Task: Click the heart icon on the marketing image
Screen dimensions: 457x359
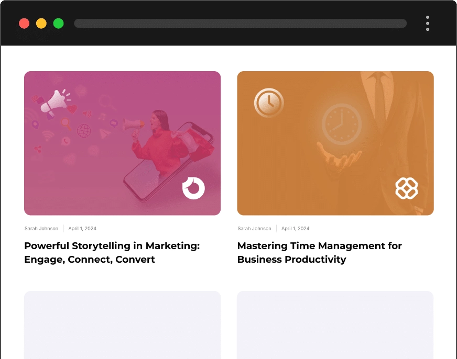Action: pyautogui.click(x=72, y=108)
